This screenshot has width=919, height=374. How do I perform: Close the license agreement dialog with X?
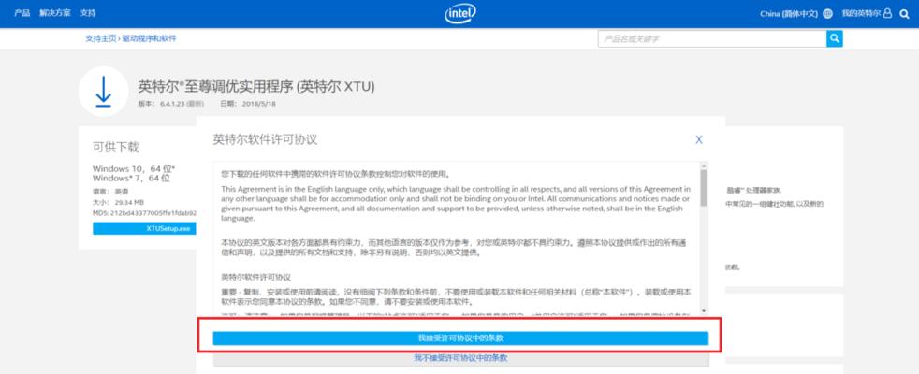click(x=699, y=139)
